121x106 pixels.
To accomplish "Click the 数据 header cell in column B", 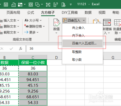I will click(9, 62).
